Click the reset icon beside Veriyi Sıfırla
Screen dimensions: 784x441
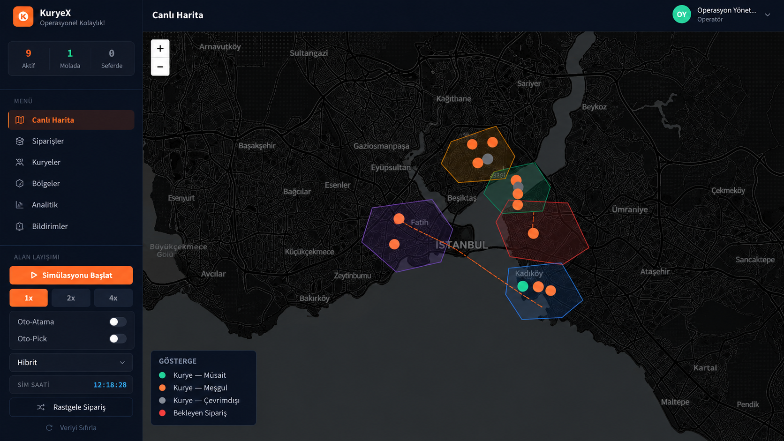tap(49, 428)
